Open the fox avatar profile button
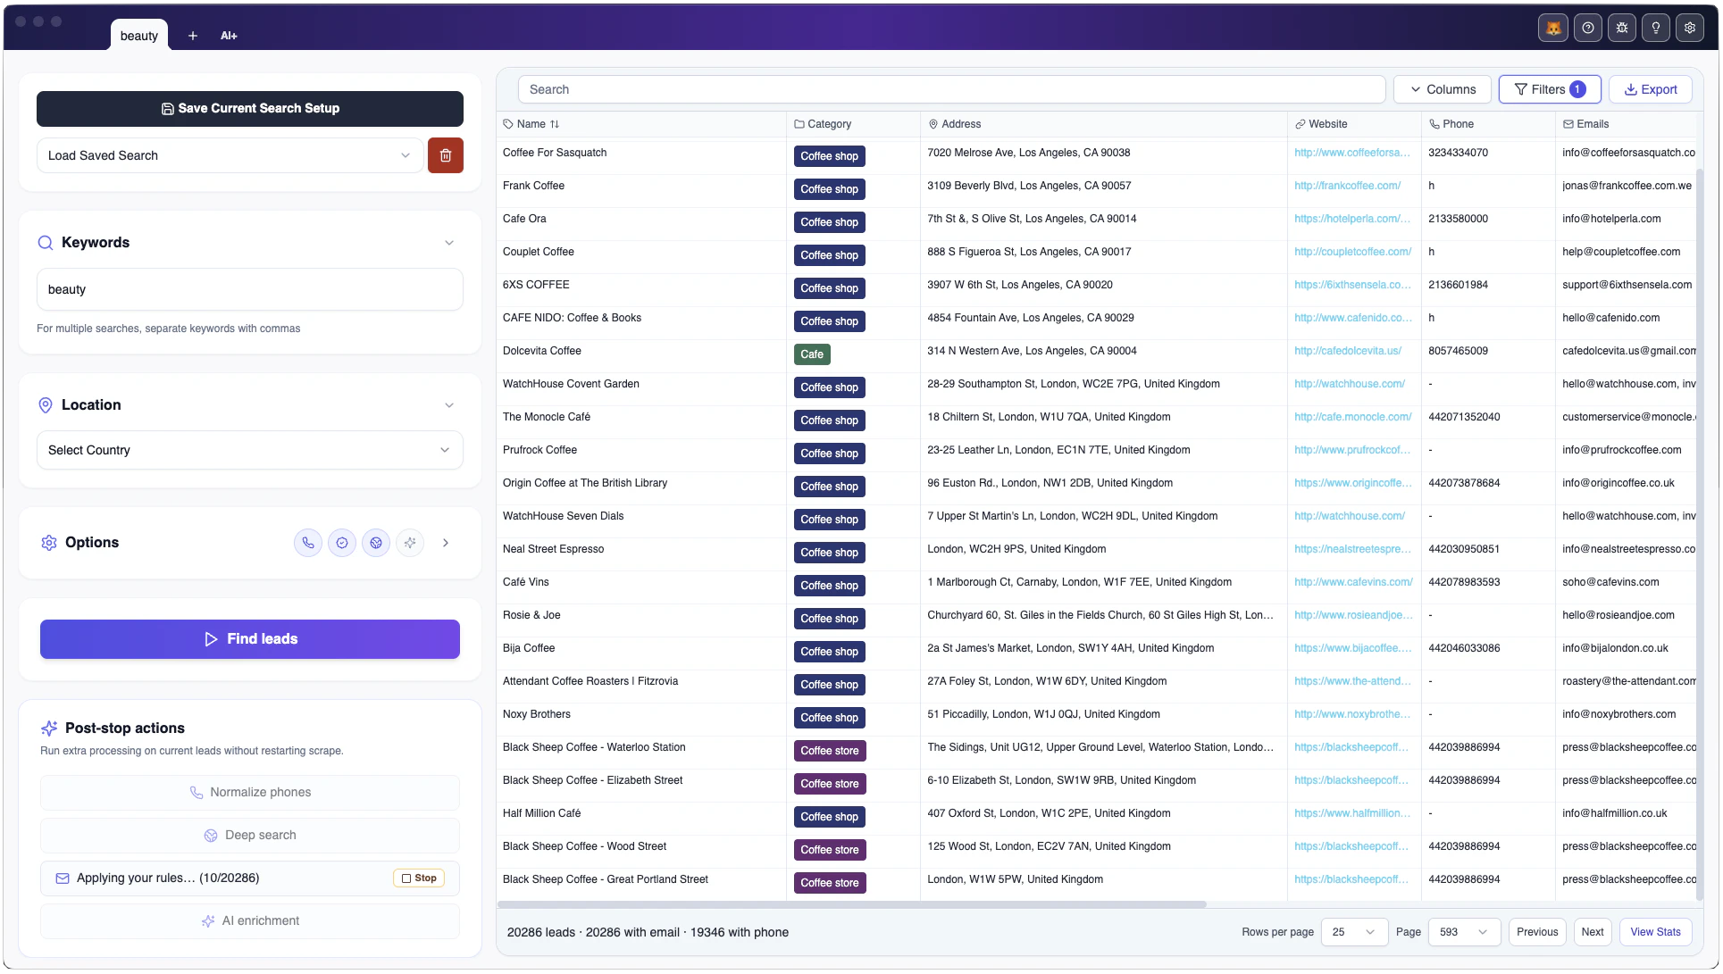Viewport: 1723px width, 974px height. pos(1553,28)
